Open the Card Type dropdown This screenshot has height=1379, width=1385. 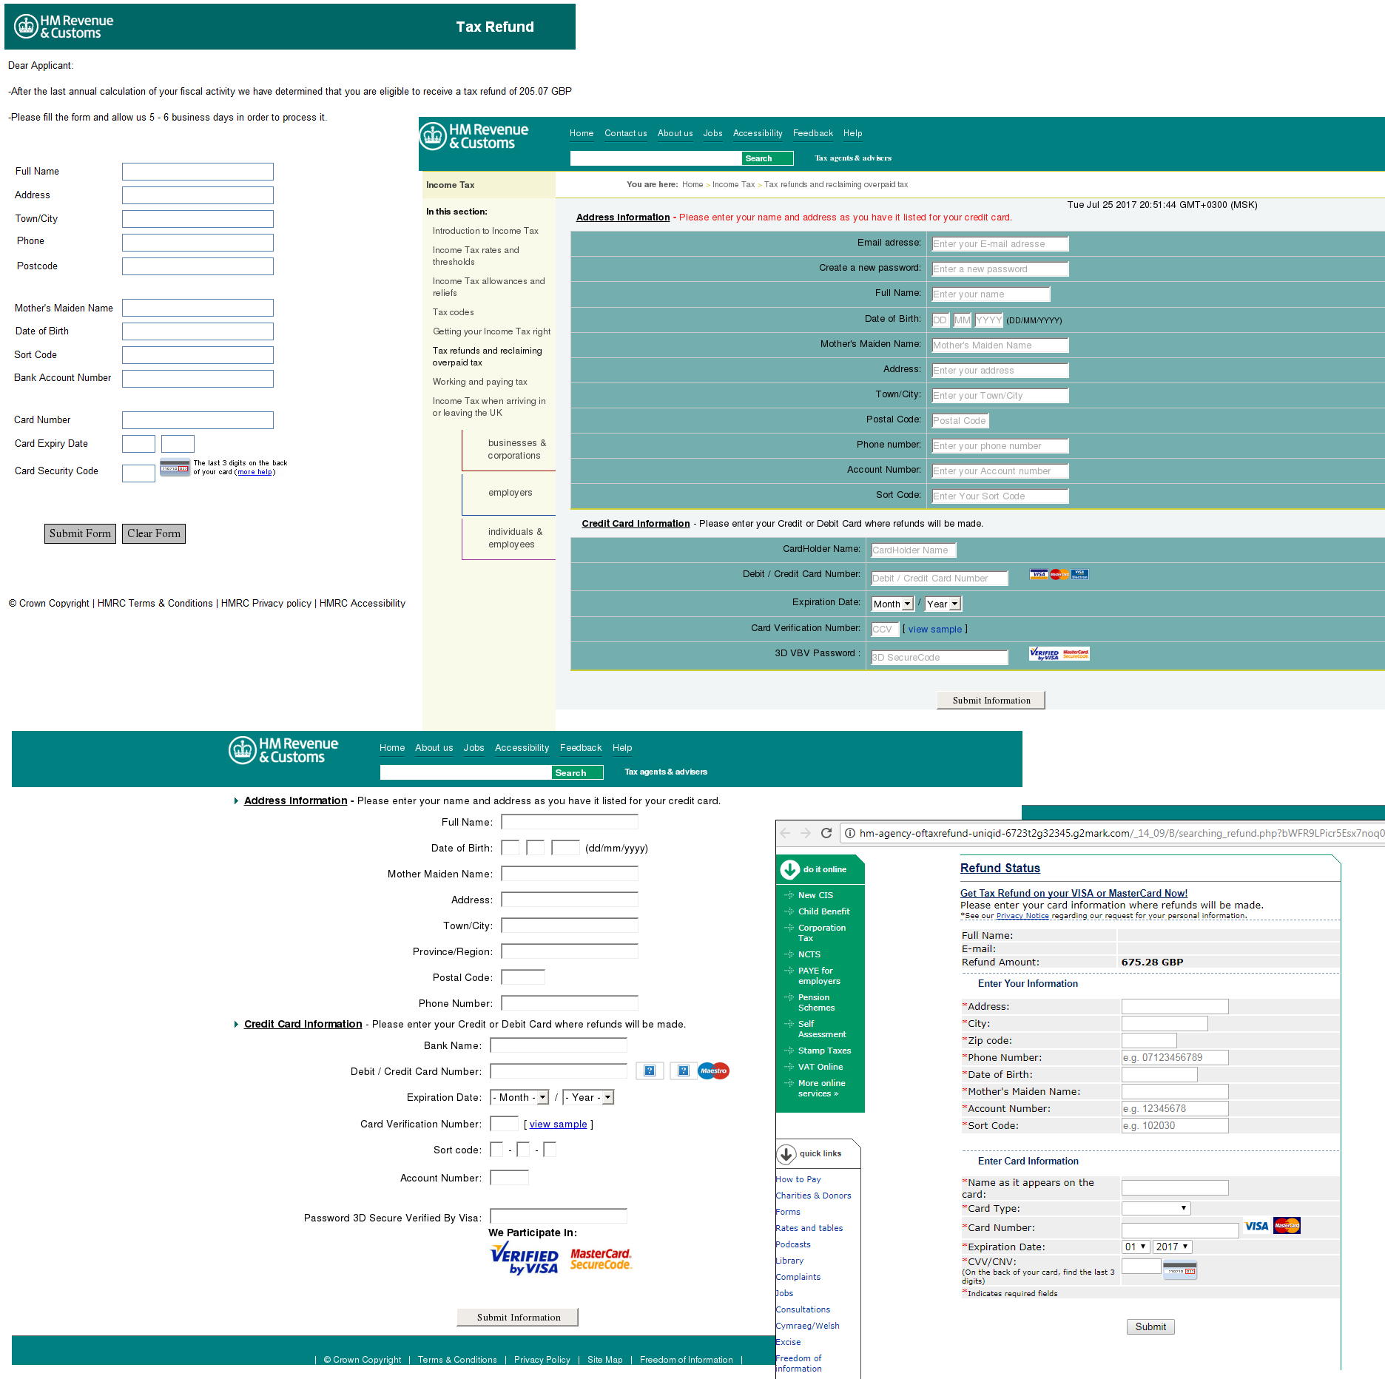[x=1156, y=1208]
